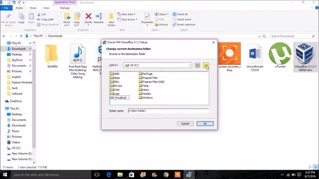Open the Copy to dropdown
This screenshot has height=179, width=319.
click(77, 20)
